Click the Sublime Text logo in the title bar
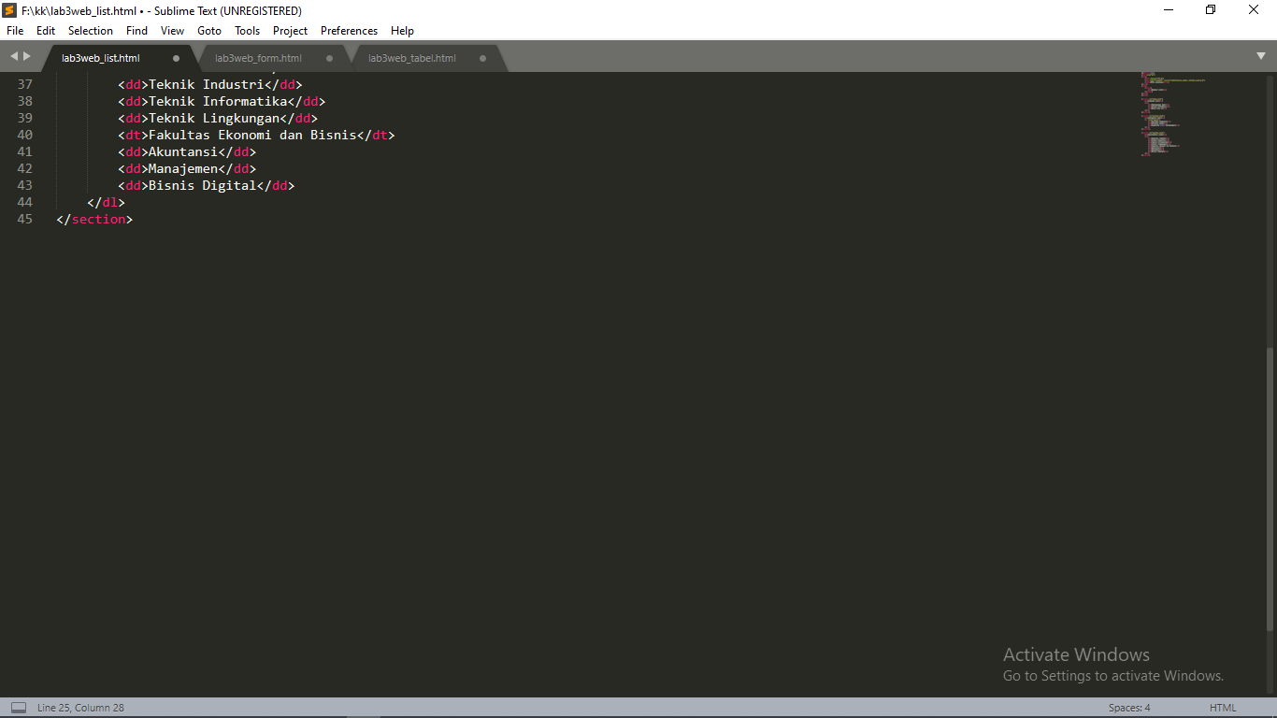The width and height of the screenshot is (1277, 718). [x=8, y=10]
